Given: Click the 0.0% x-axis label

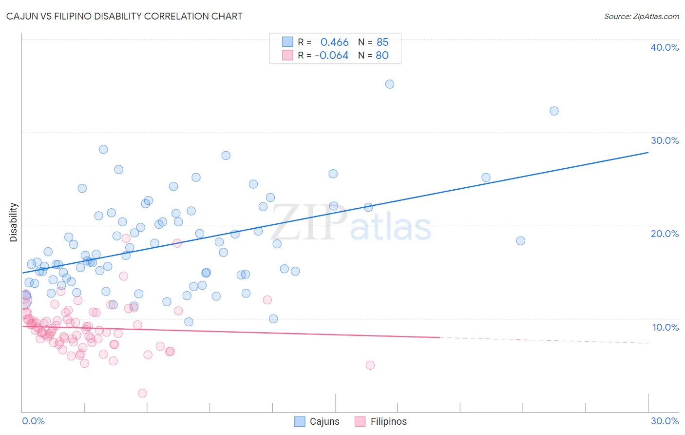Looking at the screenshot, I should click(x=33, y=421).
